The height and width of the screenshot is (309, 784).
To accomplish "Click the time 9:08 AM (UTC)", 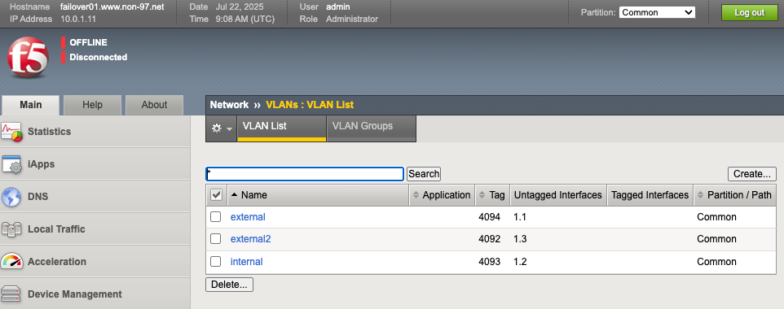I will (x=246, y=19).
